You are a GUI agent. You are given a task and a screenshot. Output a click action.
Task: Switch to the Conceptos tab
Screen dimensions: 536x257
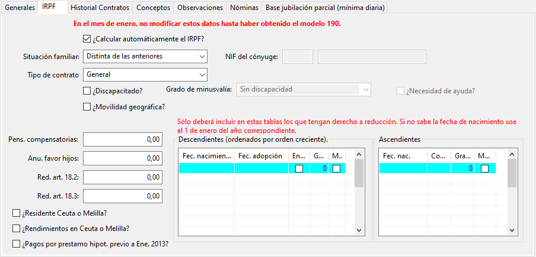(x=153, y=8)
